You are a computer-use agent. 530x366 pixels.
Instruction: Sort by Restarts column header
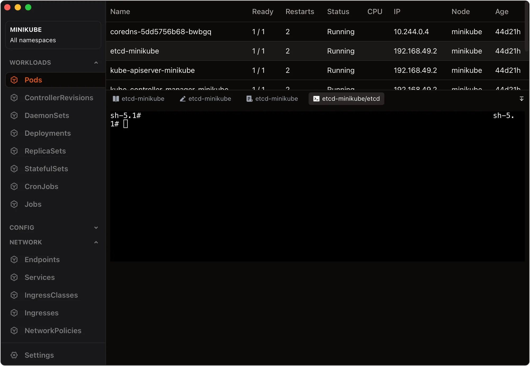(x=300, y=11)
